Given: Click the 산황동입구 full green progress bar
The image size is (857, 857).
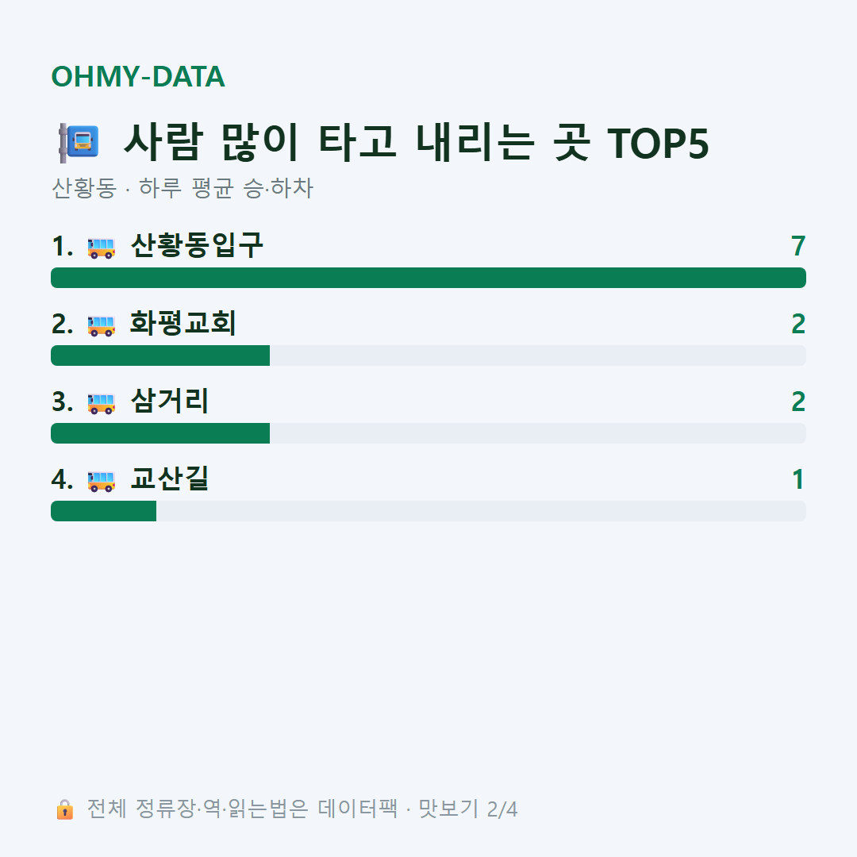Looking at the screenshot, I should click(x=428, y=278).
